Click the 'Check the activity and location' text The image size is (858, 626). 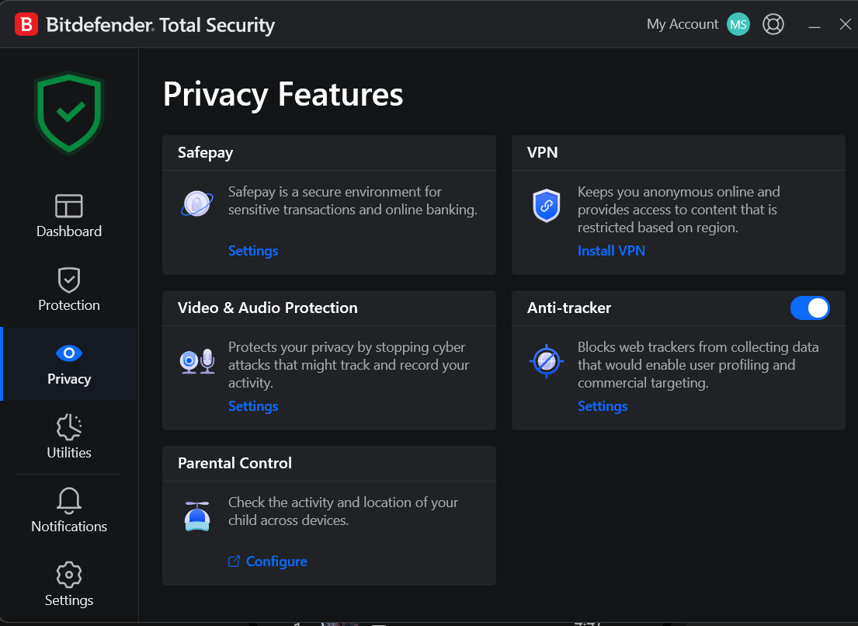click(x=343, y=511)
